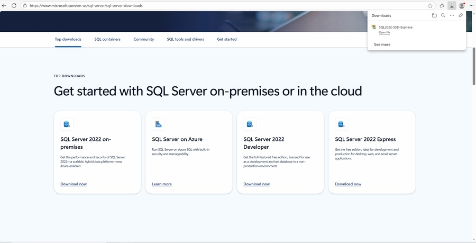This screenshot has height=243, width=476.
Task: Open the downloaded file via Open file
Action: (385, 32)
